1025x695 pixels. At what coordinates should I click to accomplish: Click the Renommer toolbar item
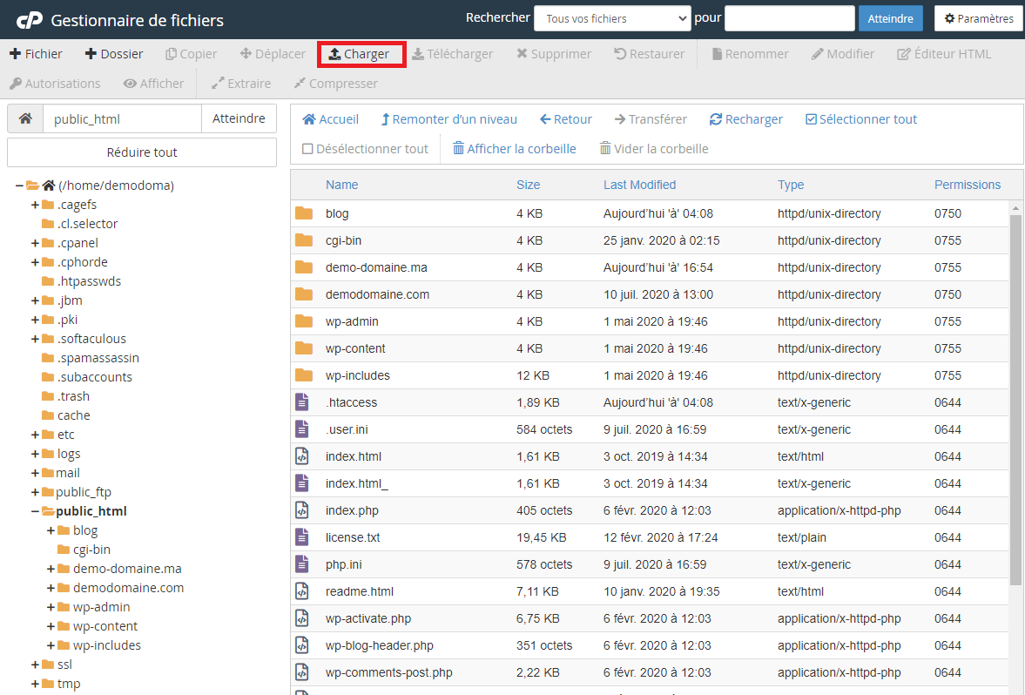750,54
